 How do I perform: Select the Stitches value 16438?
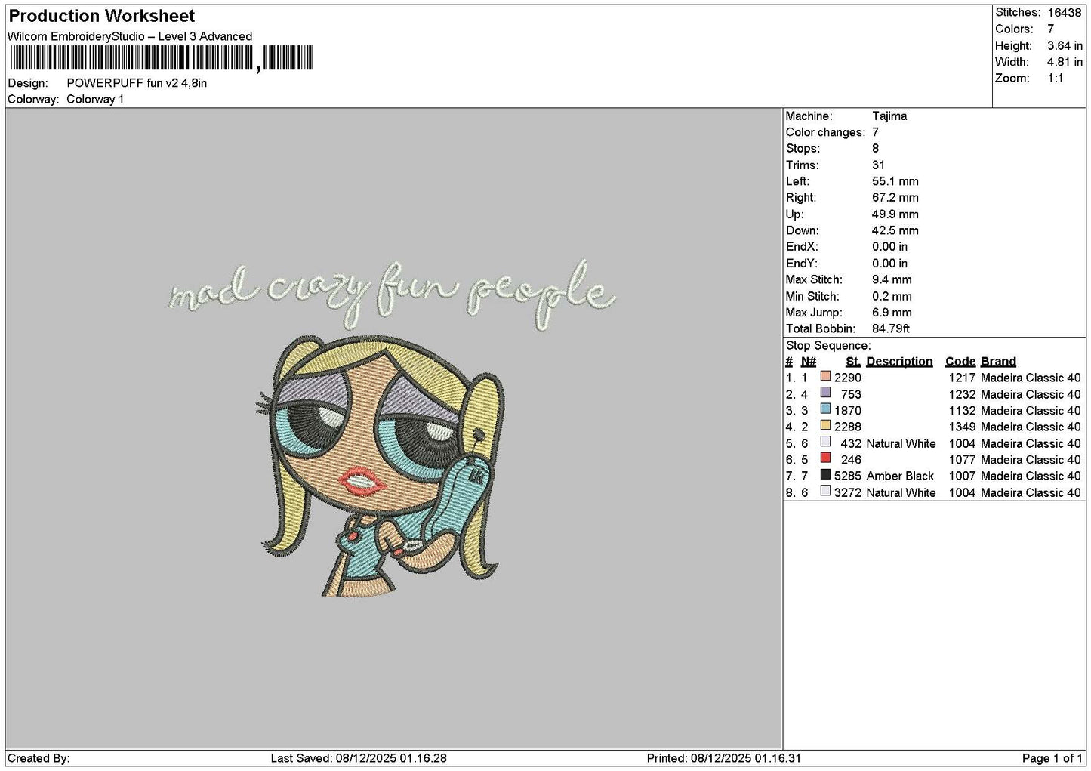(1064, 12)
